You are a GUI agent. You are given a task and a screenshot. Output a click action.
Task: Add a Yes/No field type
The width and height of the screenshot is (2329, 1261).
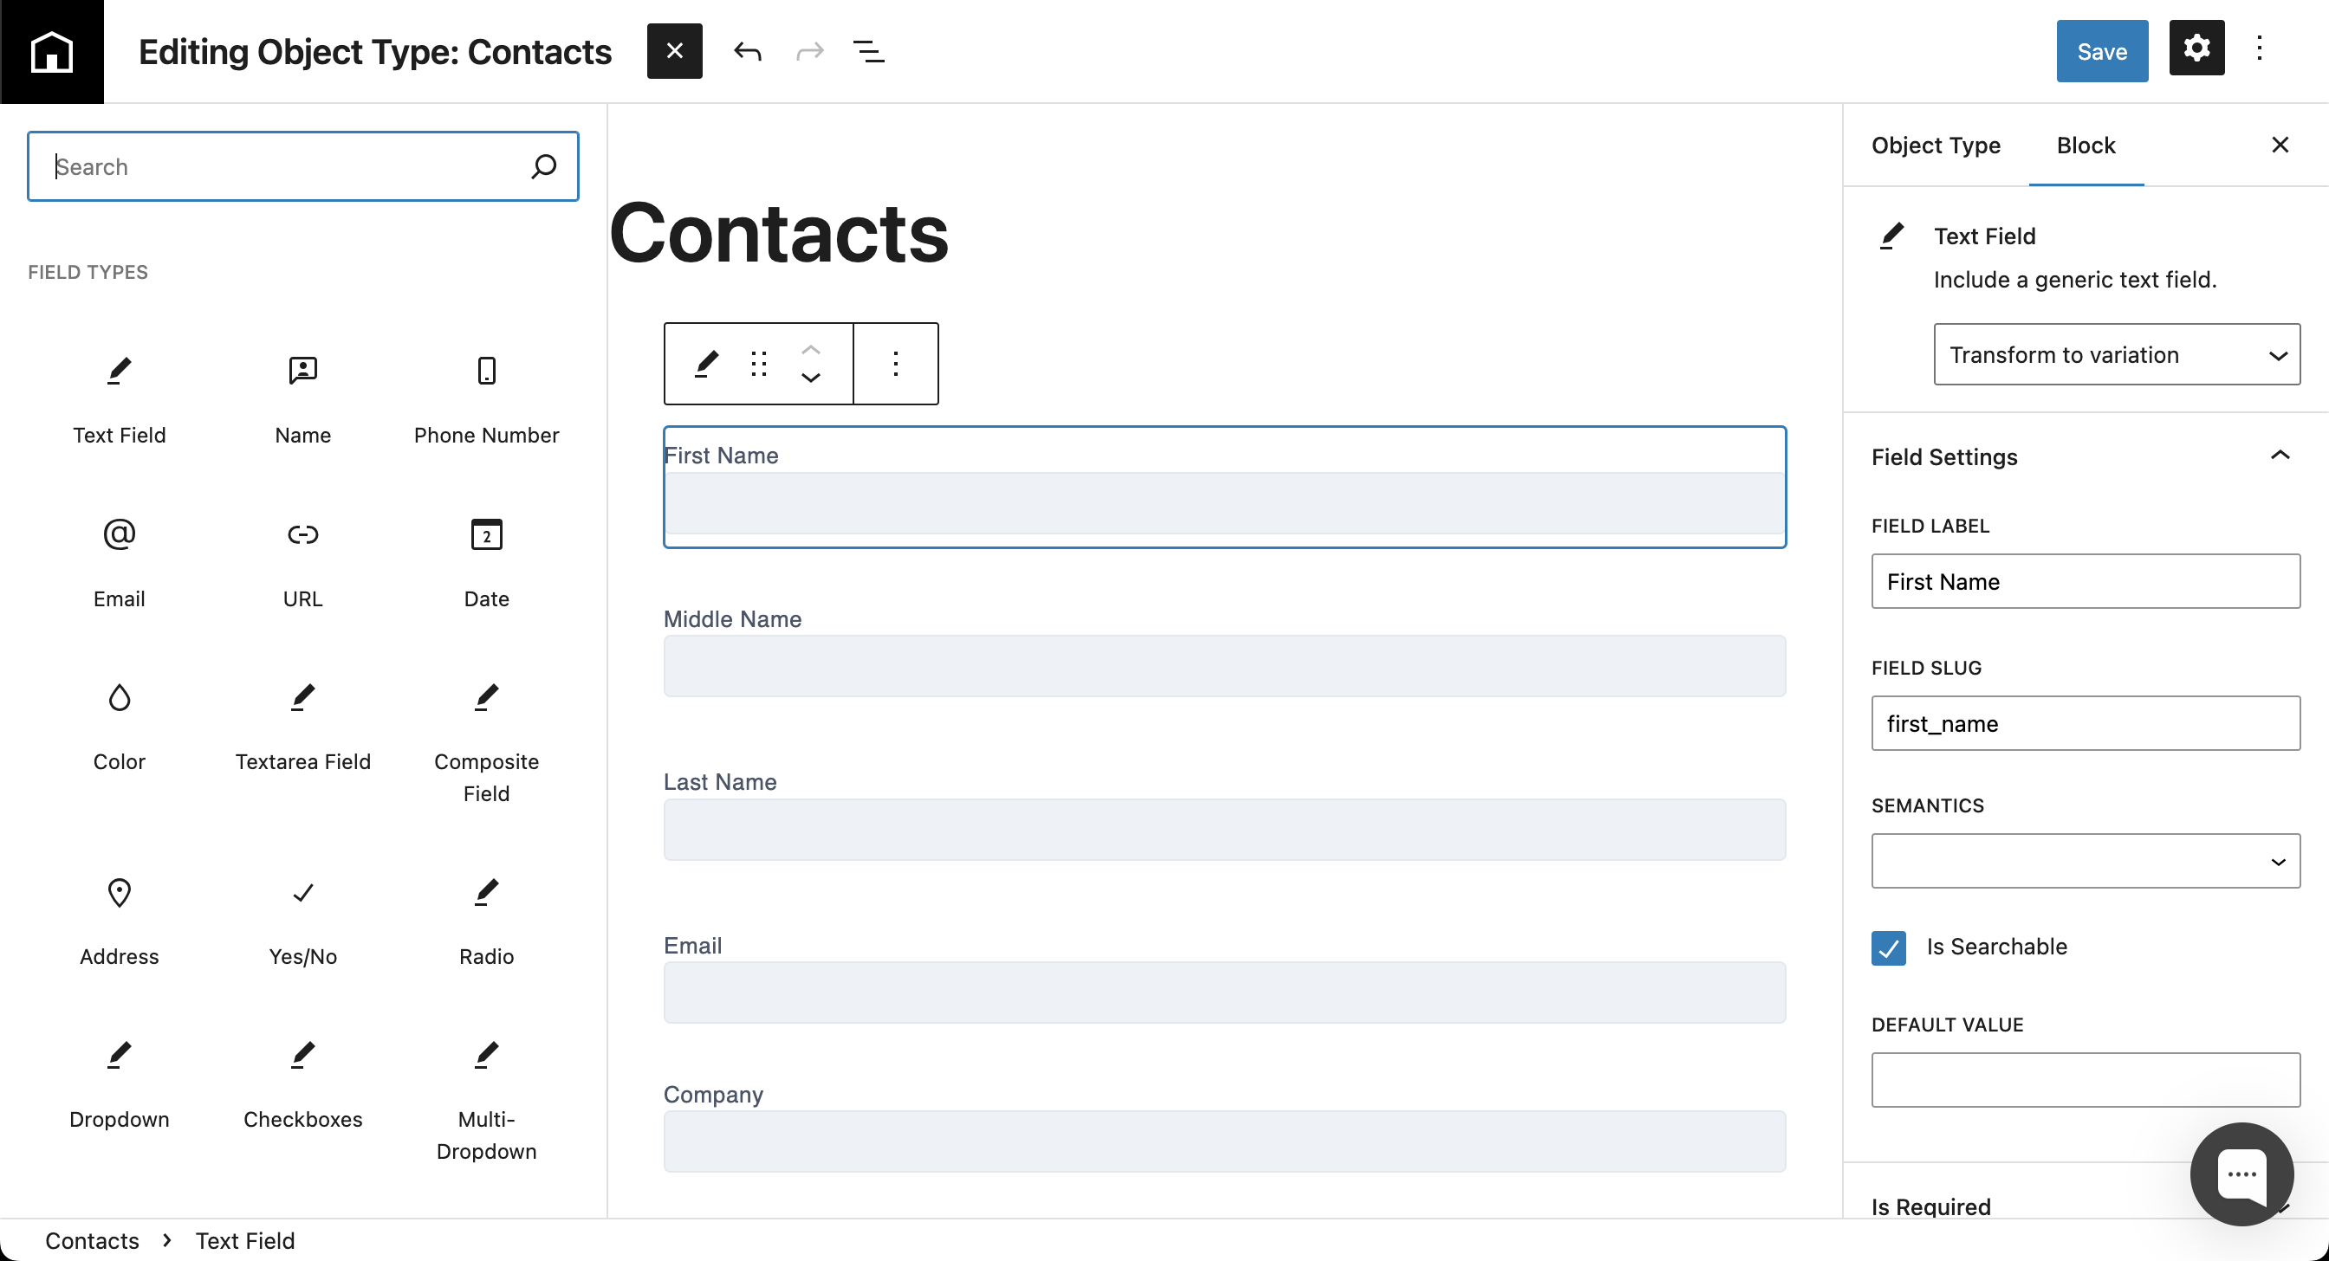point(303,919)
